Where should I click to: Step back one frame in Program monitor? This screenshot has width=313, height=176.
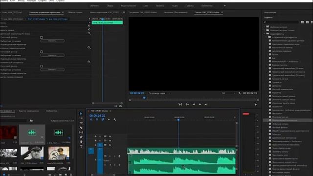[x=187, y=104]
